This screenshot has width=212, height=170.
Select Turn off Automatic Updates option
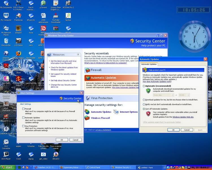tap(144, 109)
